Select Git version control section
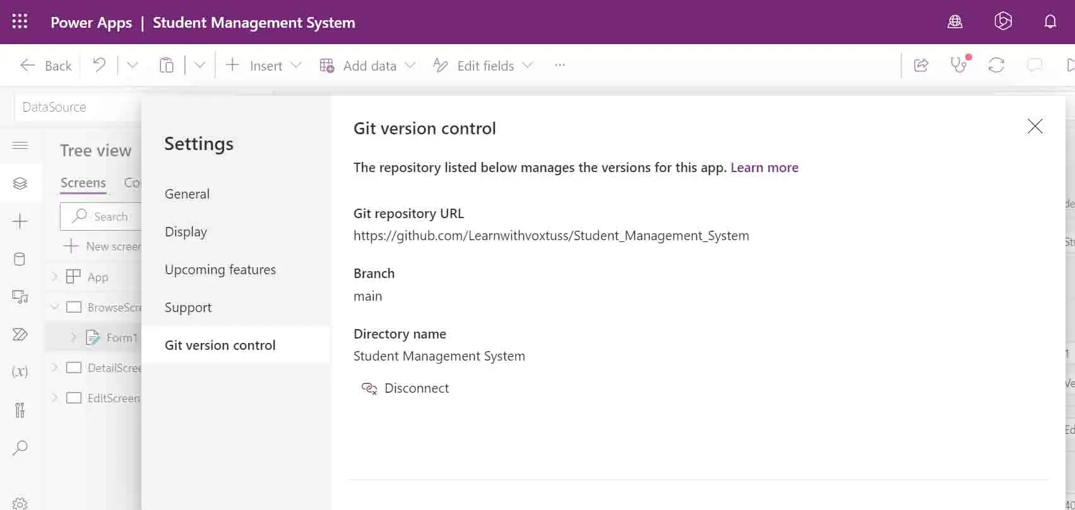Screen dimensions: 1075x510 [x=236, y=345]
